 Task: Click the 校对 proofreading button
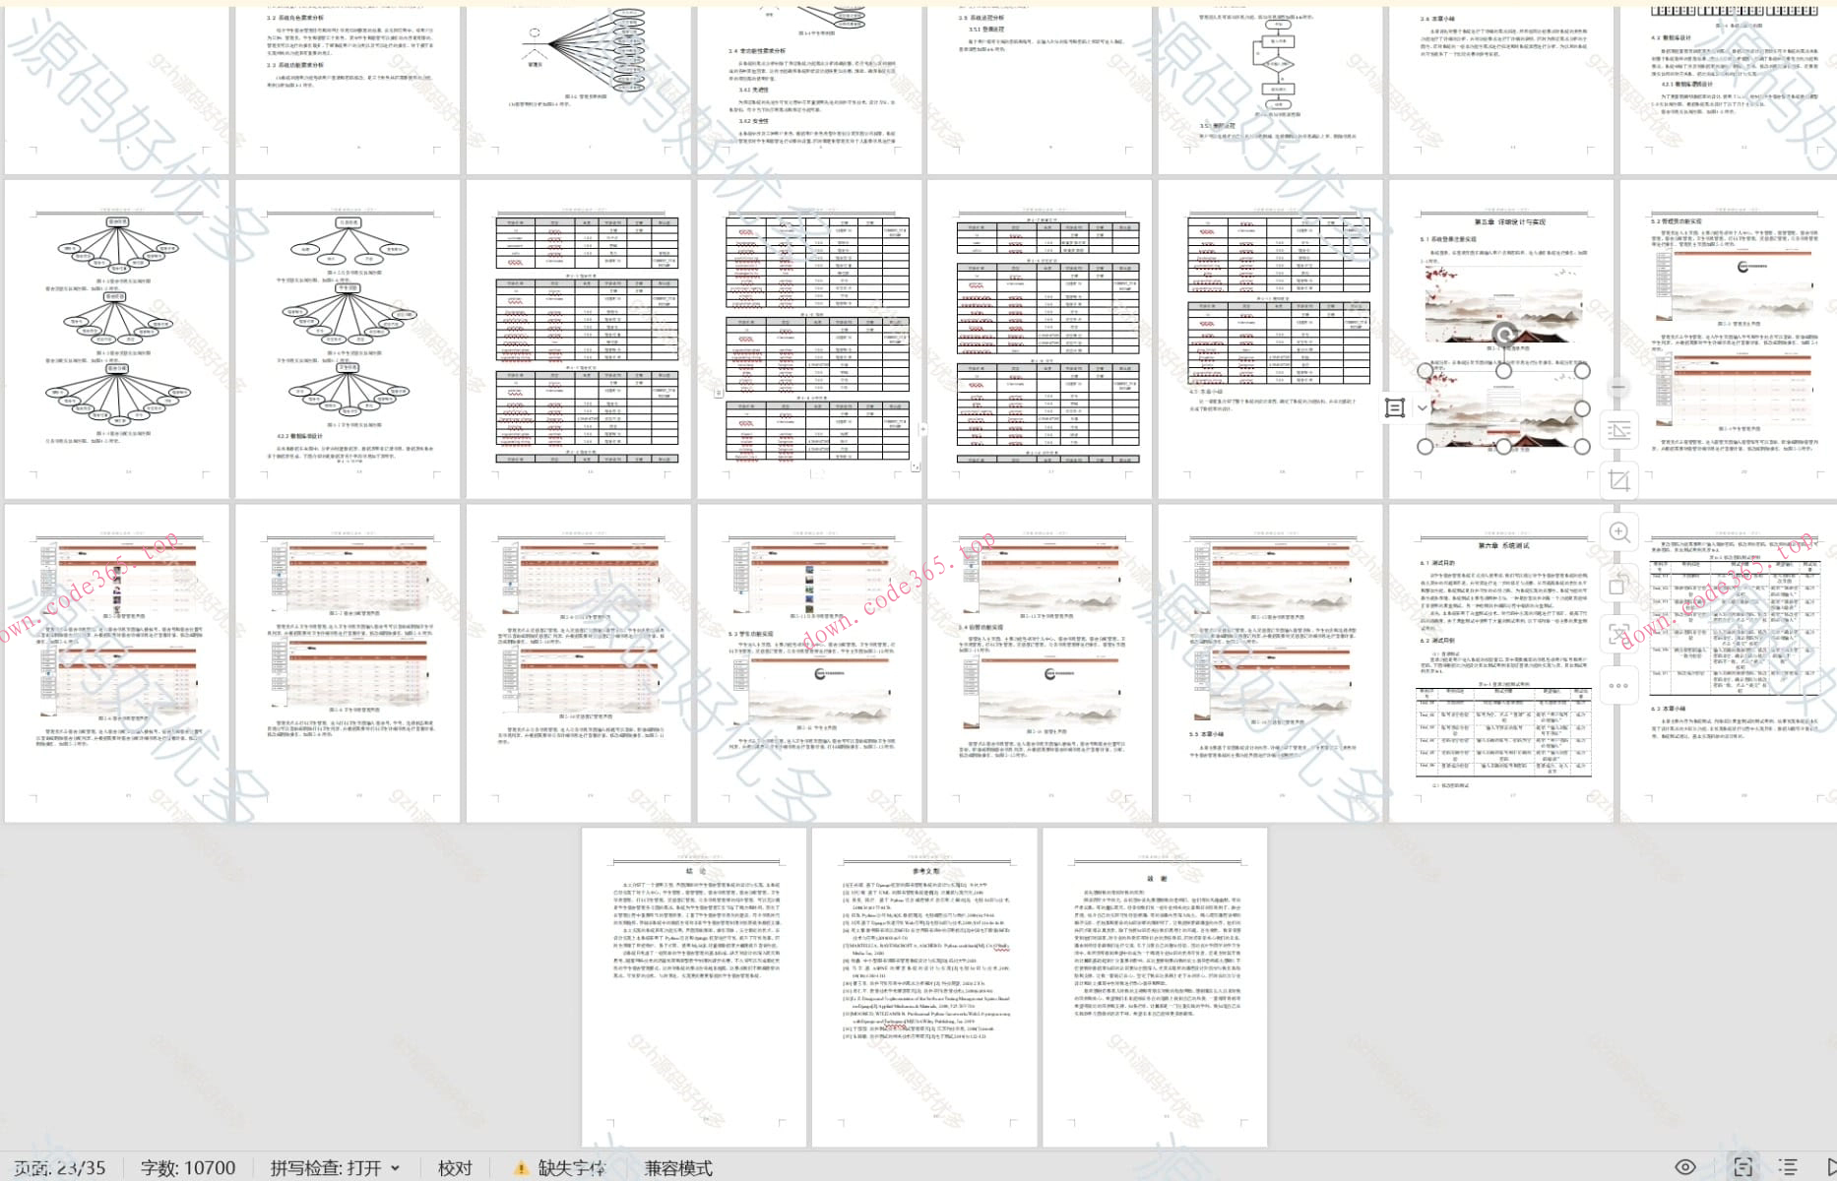click(x=455, y=1168)
